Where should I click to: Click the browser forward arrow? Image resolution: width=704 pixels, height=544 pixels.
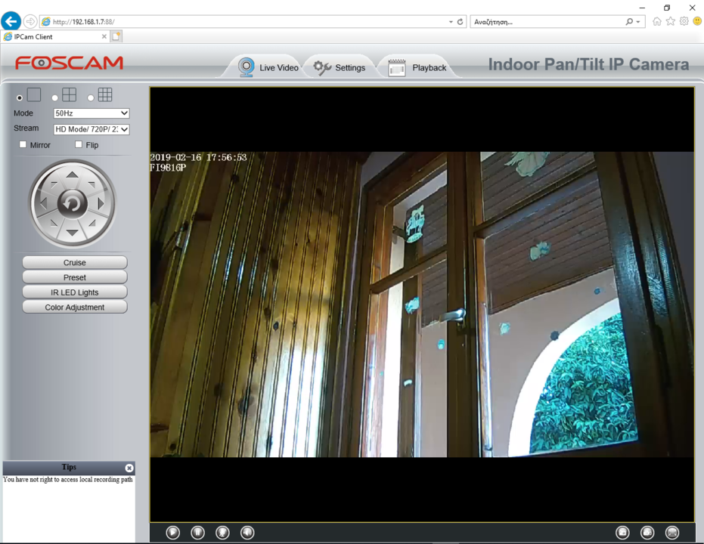point(30,21)
